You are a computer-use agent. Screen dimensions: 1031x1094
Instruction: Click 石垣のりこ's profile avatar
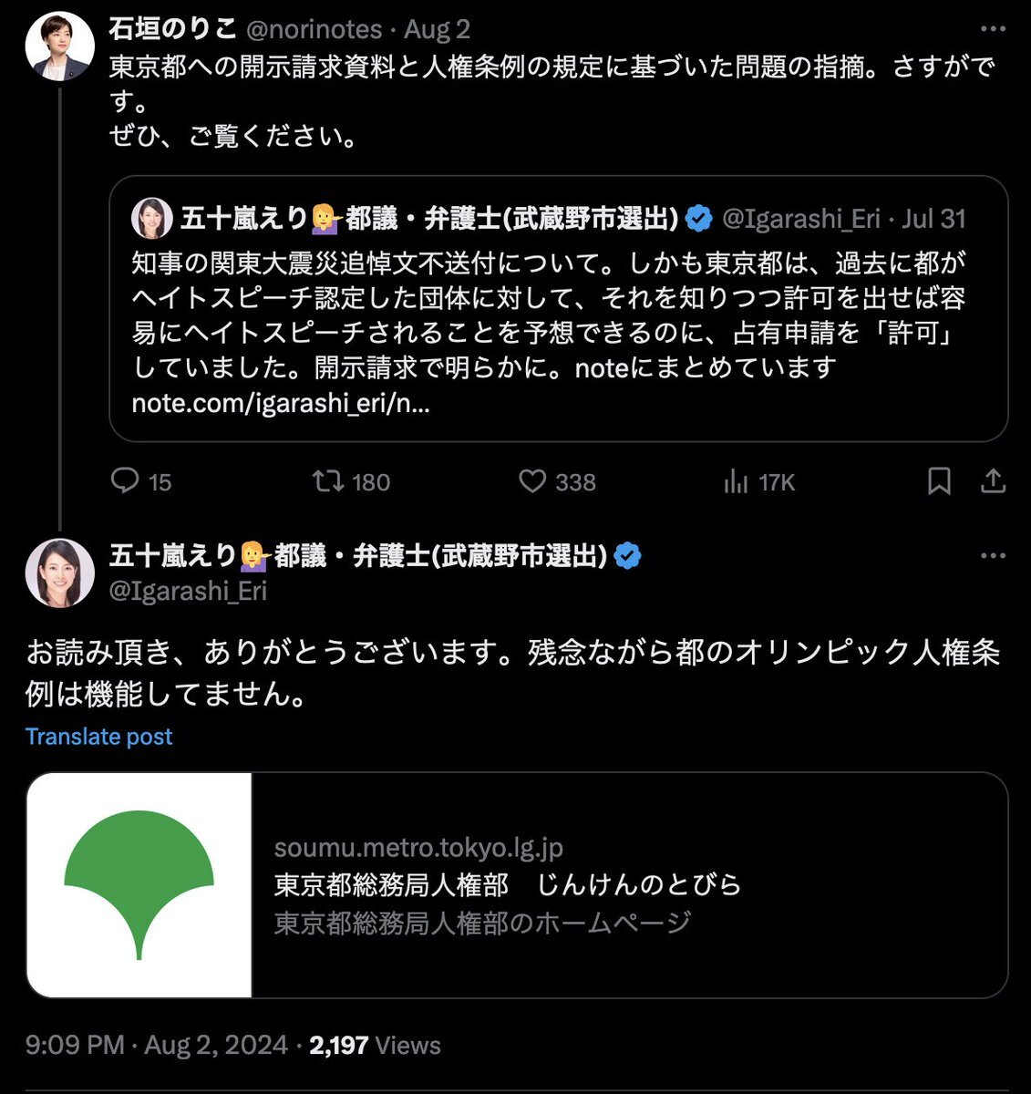pos(60,46)
